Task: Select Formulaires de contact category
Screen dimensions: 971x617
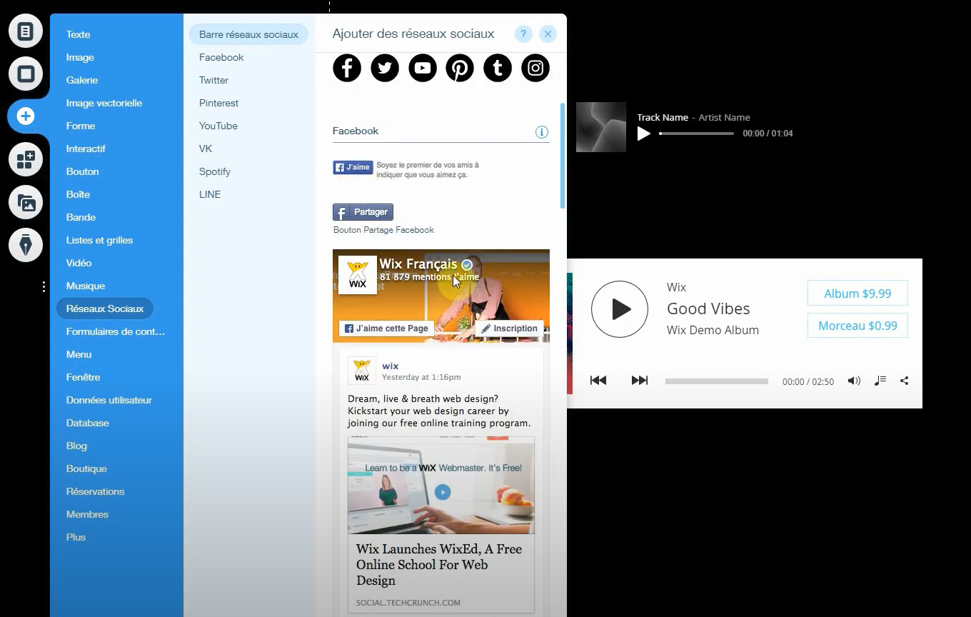Action: click(116, 331)
